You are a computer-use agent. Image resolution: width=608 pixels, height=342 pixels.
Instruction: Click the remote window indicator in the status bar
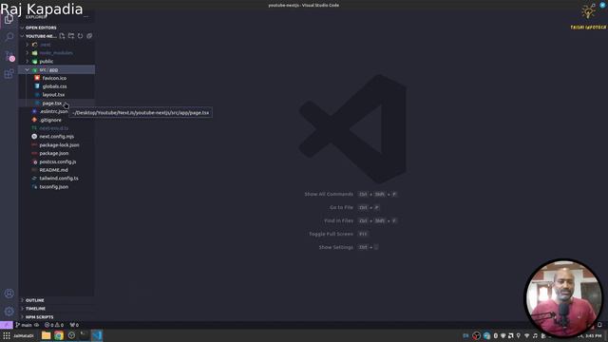7,325
